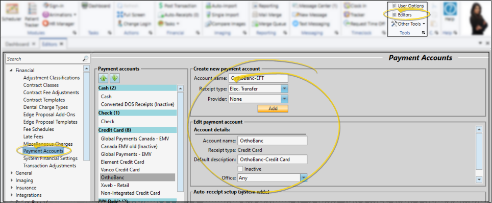Expand the General tree node
The height and width of the screenshot is (203, 492).
[x=12, y=173]
